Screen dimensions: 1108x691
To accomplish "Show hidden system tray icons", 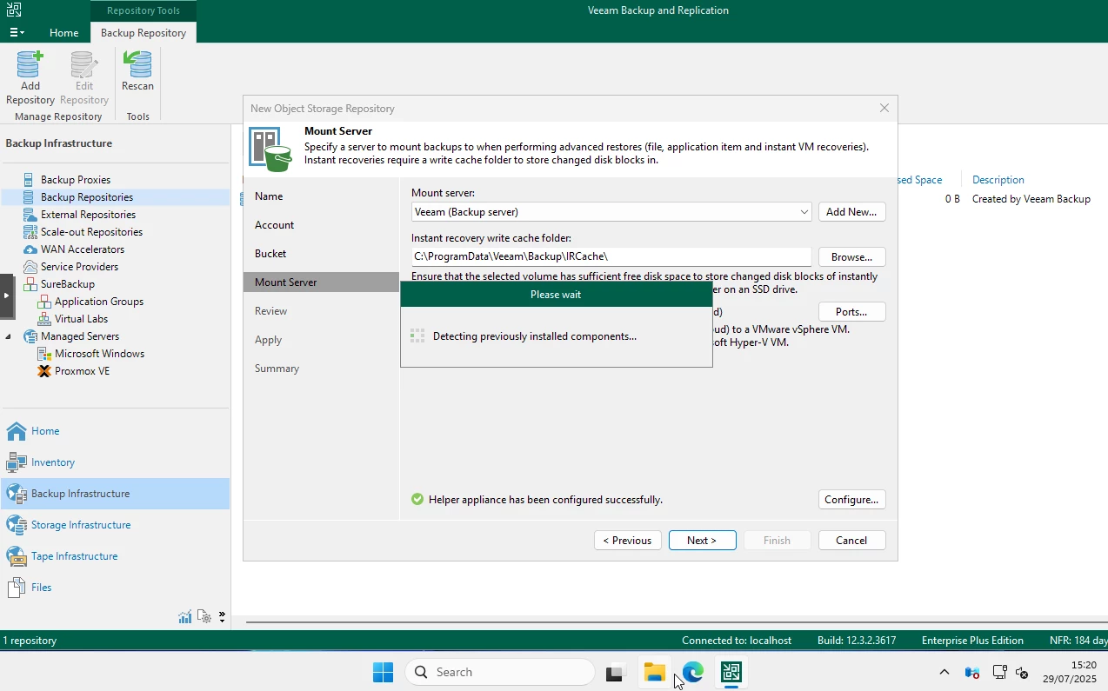I will [x=944, y=673].
